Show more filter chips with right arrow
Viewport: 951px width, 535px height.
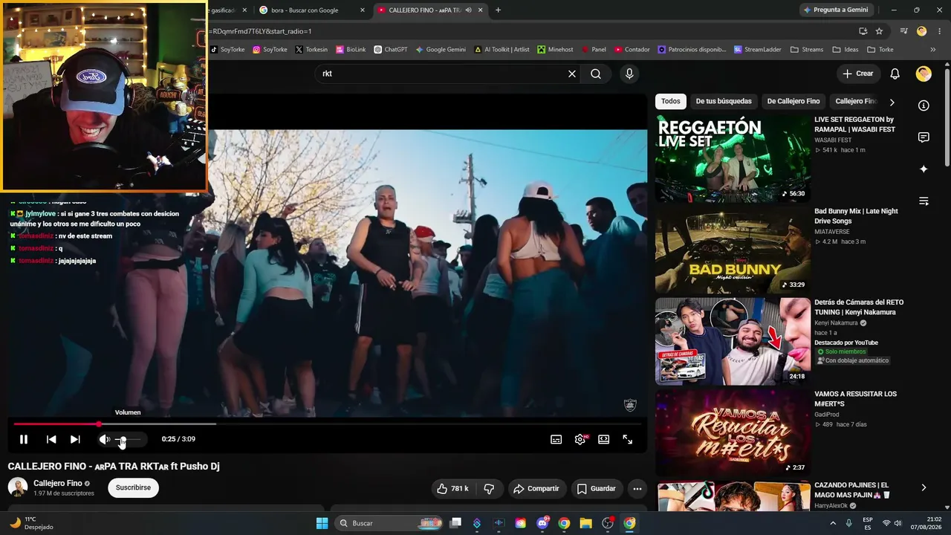[892, 102]
